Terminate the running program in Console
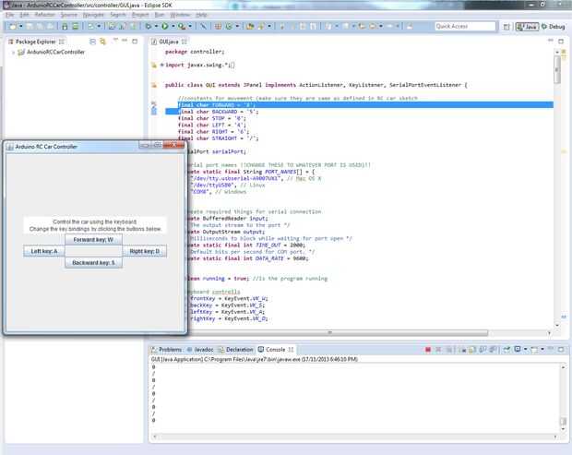The image size is (572, 455). click(427, 350)
